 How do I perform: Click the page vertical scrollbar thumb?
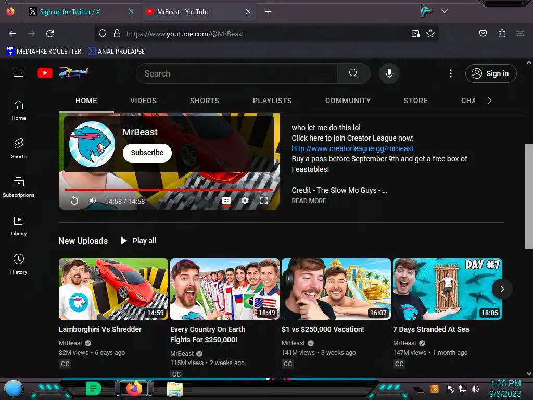click(529, 196)
